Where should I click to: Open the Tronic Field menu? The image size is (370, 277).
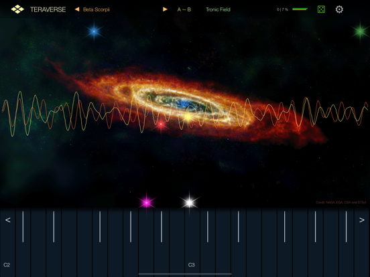pos(218,9)
